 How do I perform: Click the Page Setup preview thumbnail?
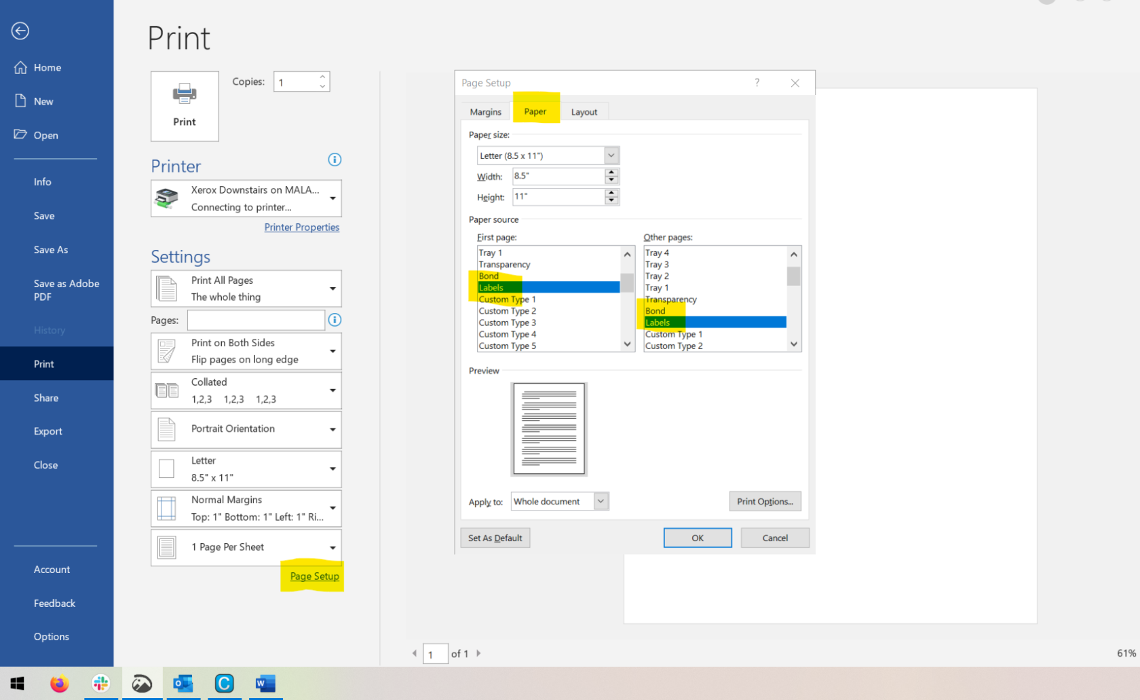548,428
